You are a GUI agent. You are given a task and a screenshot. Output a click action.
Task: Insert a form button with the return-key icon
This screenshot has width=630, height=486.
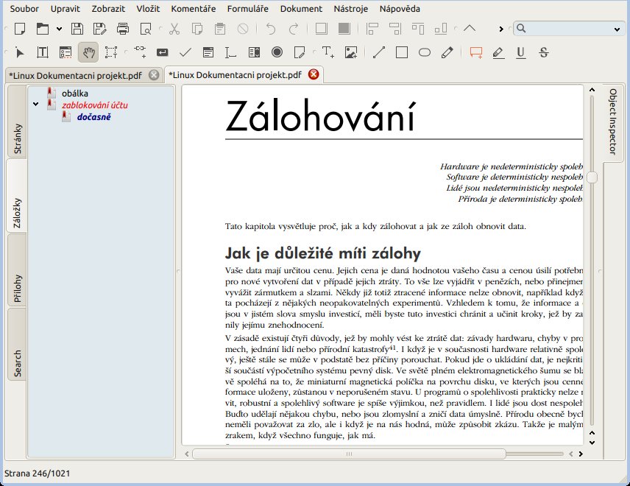pos(163,52)
